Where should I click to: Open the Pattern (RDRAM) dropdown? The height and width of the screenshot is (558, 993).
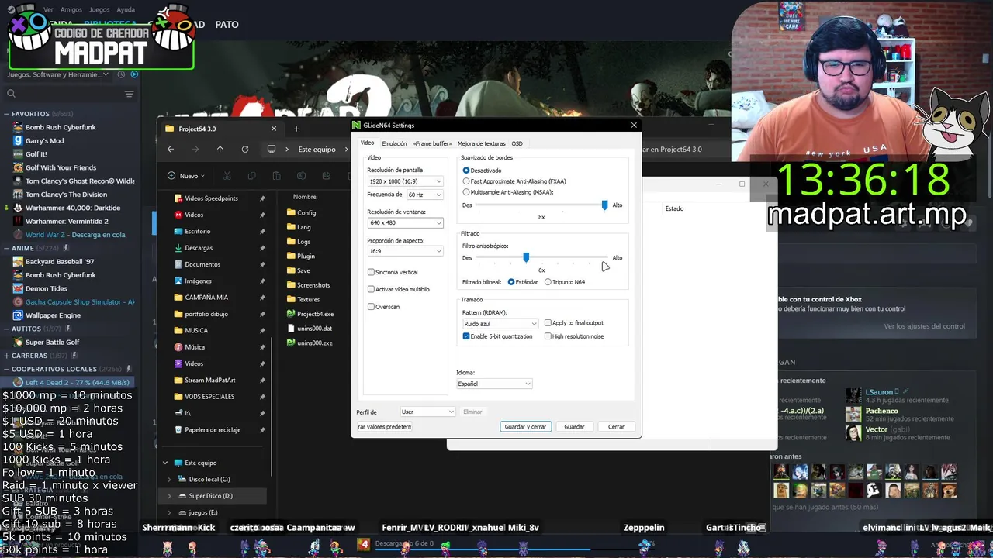[500, 324]
